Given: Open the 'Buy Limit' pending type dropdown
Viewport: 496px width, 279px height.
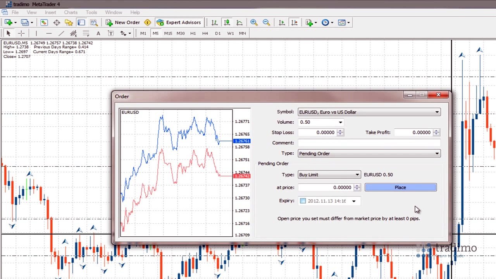Looking at the screenshot, I should (x=329, y=175).
